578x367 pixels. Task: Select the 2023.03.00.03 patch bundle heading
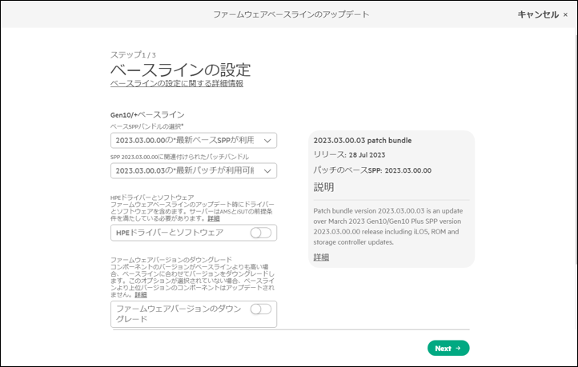(x=362, y=140)
